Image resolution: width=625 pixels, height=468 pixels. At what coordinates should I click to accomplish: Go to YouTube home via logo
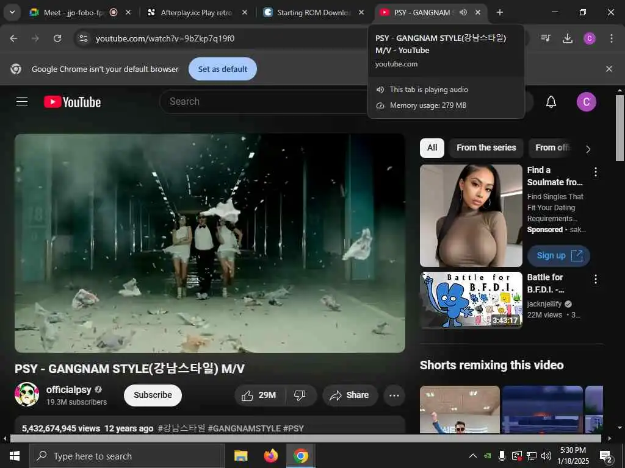coord(72,102)
